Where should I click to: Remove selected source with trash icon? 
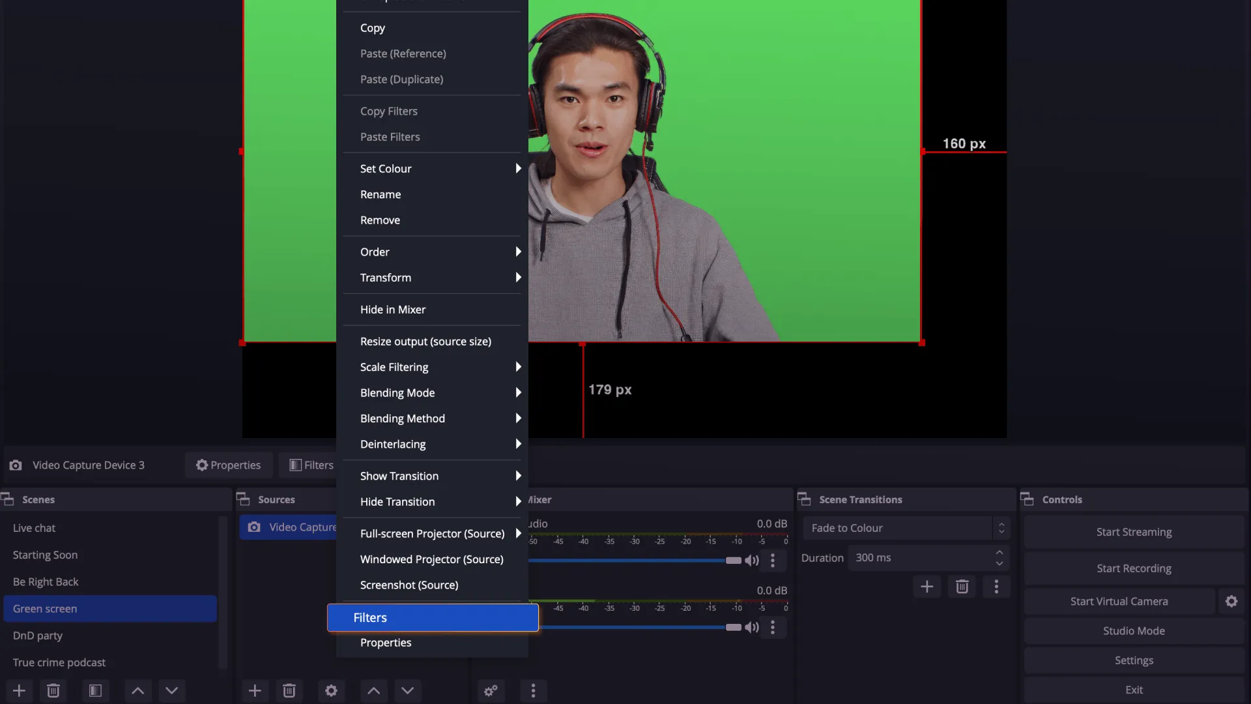point(289,690)
